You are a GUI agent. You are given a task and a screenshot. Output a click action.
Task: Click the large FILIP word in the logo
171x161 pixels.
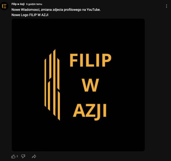point(91,60)
